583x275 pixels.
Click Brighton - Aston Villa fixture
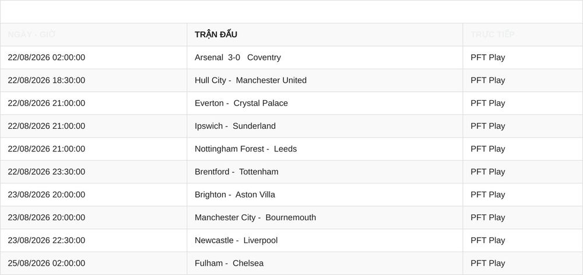pos(234,195)
